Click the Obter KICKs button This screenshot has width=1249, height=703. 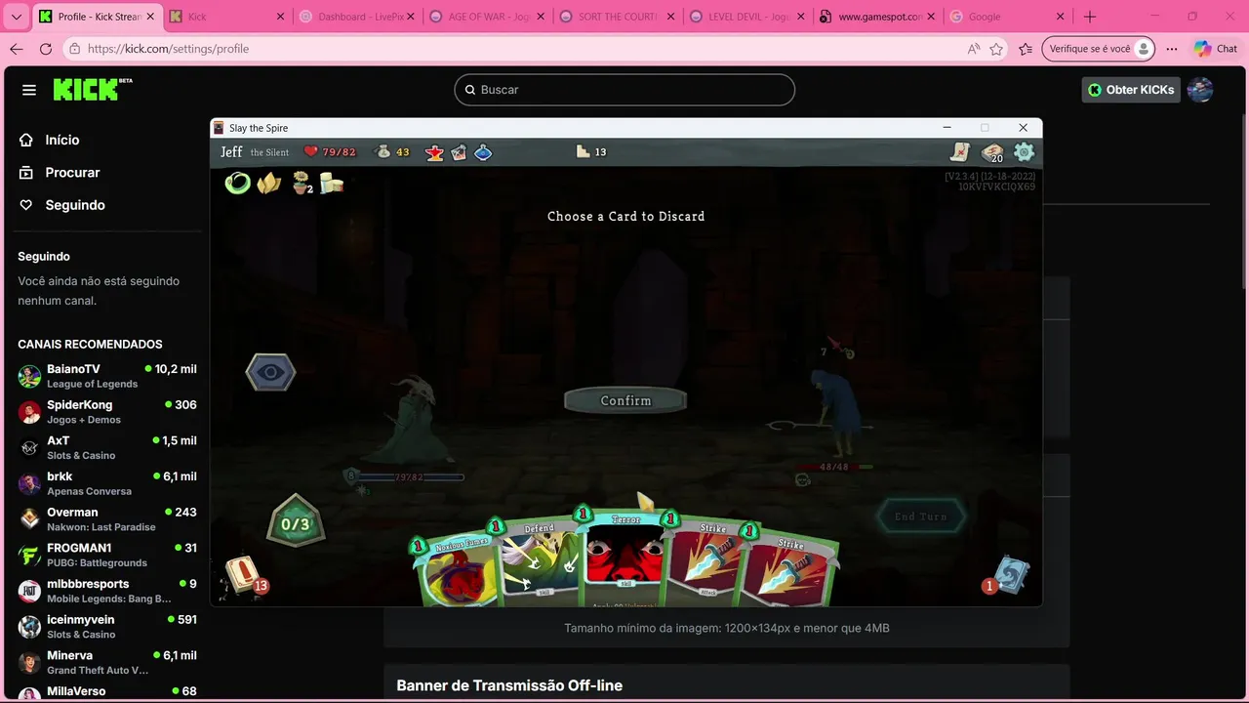(1130, 90)
